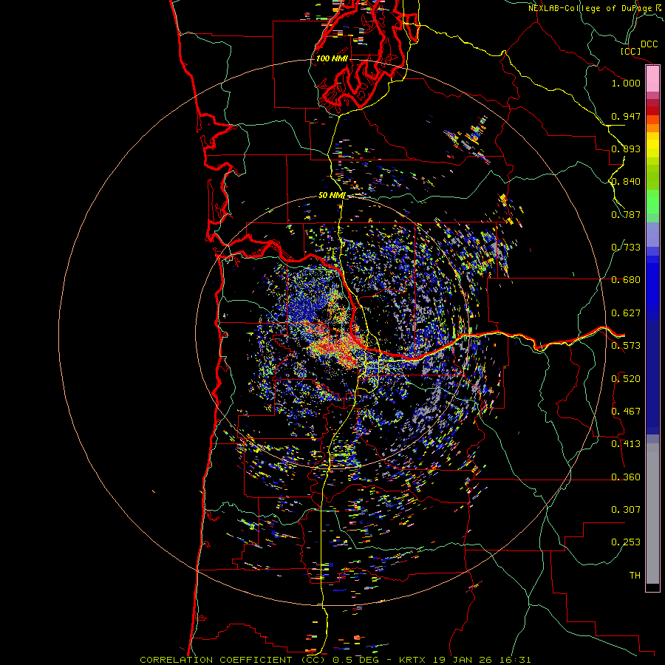Pick the gray color bar segment
Viewport: 665px width, 665px height.
click(x=652, y=514)
